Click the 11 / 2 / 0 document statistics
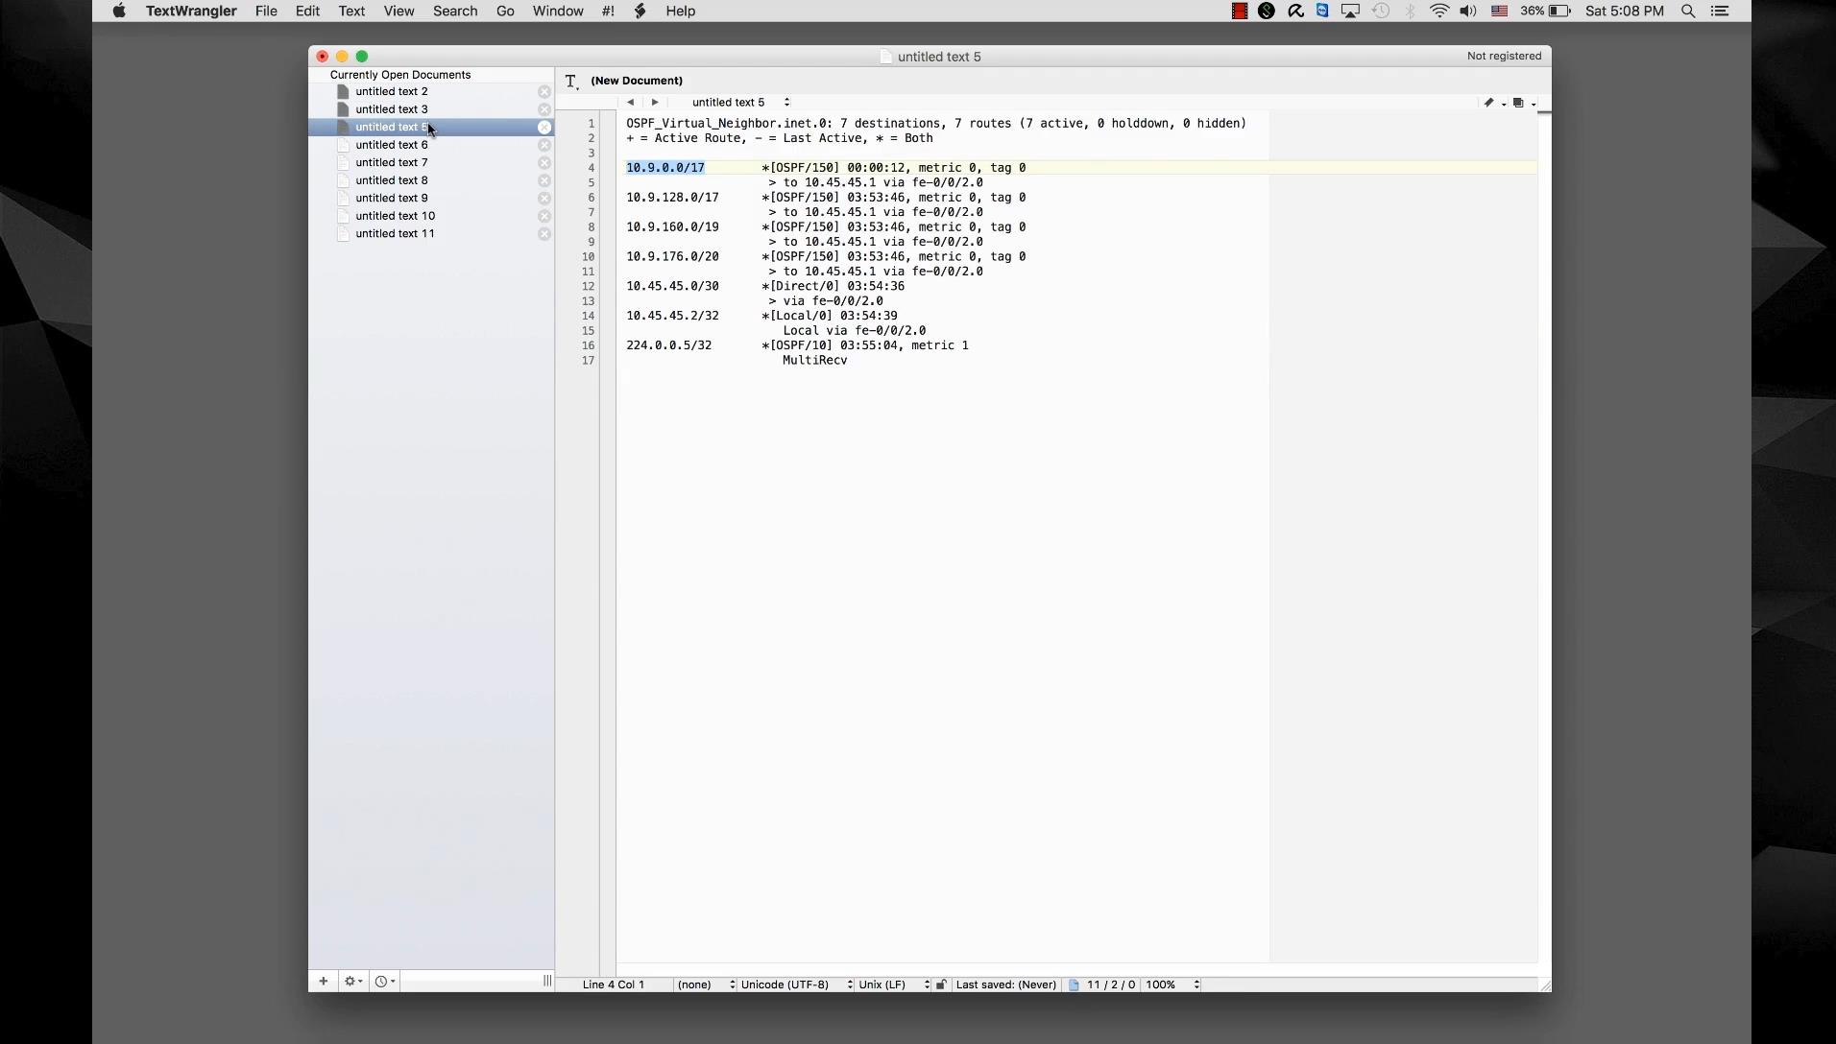 [1111, 985]
